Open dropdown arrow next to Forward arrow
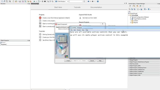Viewport: 160px width, 90px height. coord(95,1)
